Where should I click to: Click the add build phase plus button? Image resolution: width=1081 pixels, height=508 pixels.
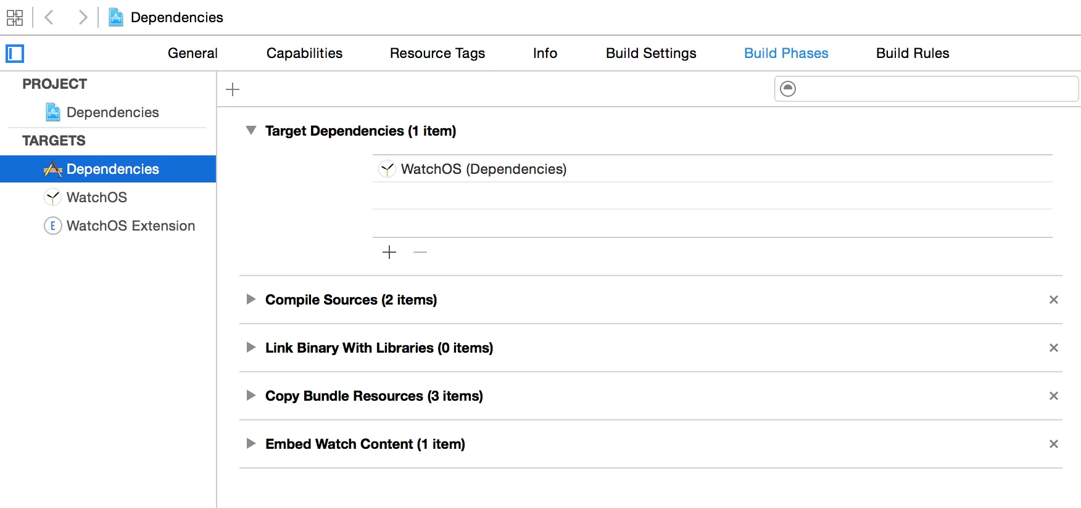pyautogui.click(x=233, y=89)
